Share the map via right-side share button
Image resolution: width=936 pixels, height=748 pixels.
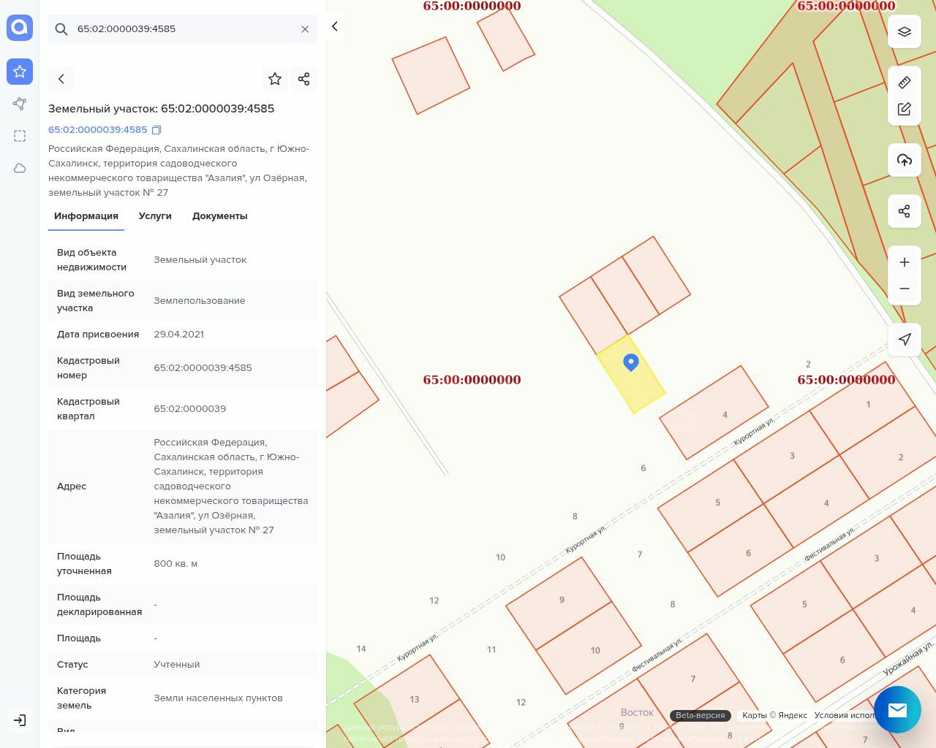904,211
